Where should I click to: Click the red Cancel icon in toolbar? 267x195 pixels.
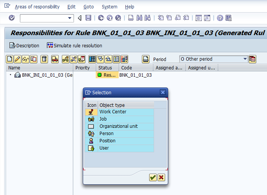[x=118, y=18]
